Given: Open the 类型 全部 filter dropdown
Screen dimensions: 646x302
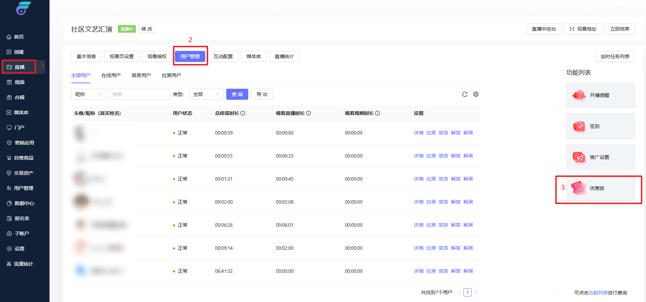Looking at the screenshot, I should [x=206, y=94].
